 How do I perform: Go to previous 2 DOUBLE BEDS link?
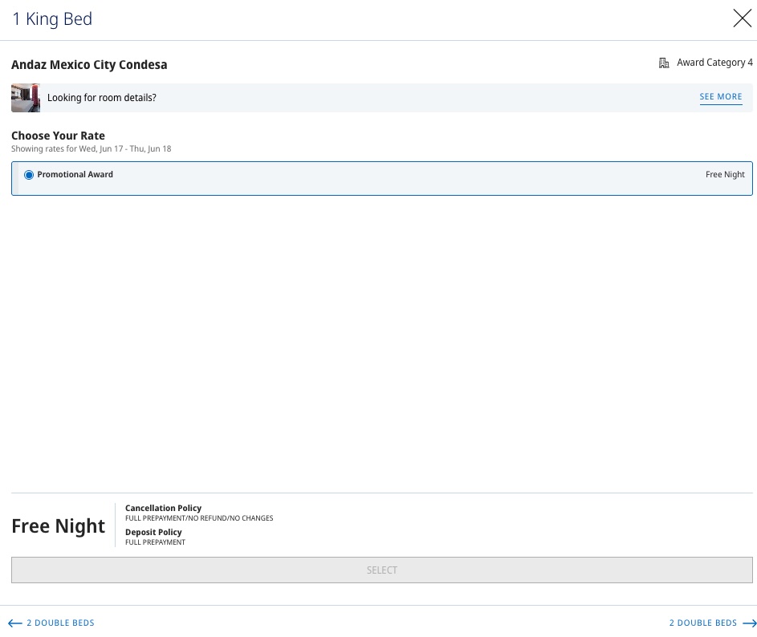coord(60,623)
